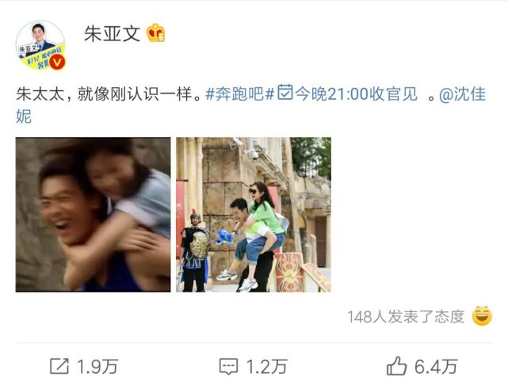Click the 6.4万 like count
508x385 pixels.
tap(436, 367)
